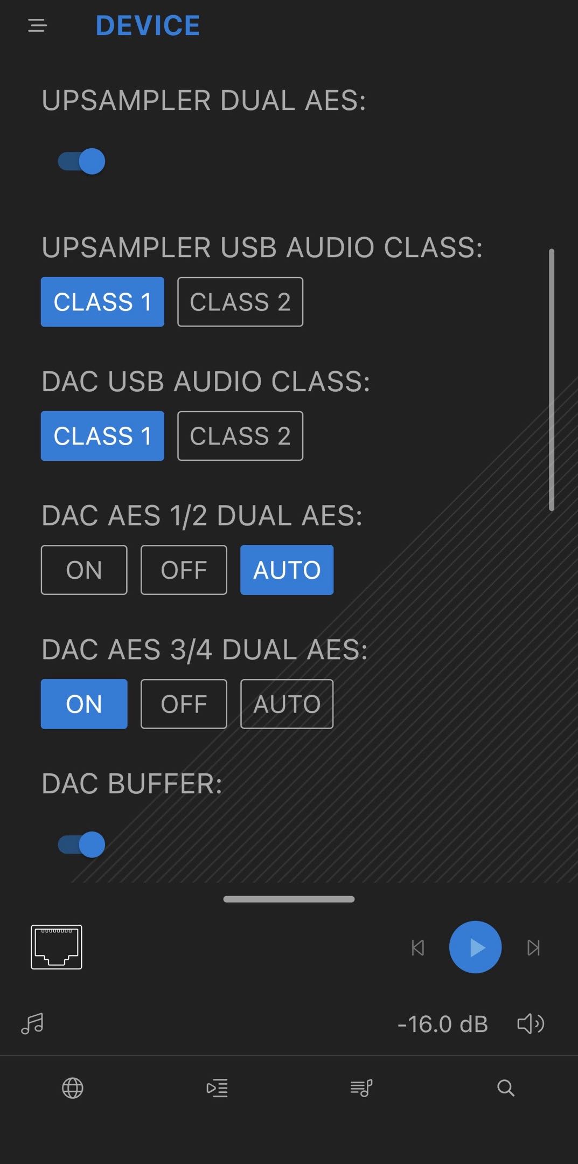Click the vertical scrollbar on the right
This screenshot has height=1164, width=578.
551,379
